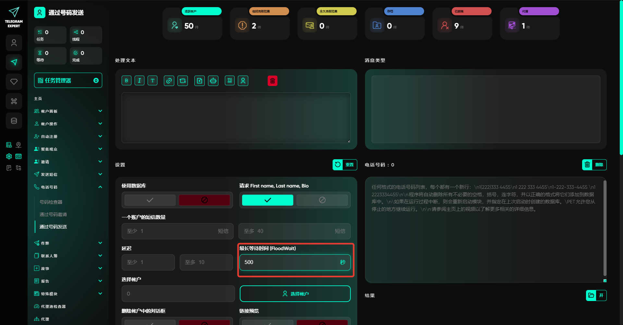Click the 重置 reset button
The width and height of the screenshot is (623, 325).
[x=345, y=165]
